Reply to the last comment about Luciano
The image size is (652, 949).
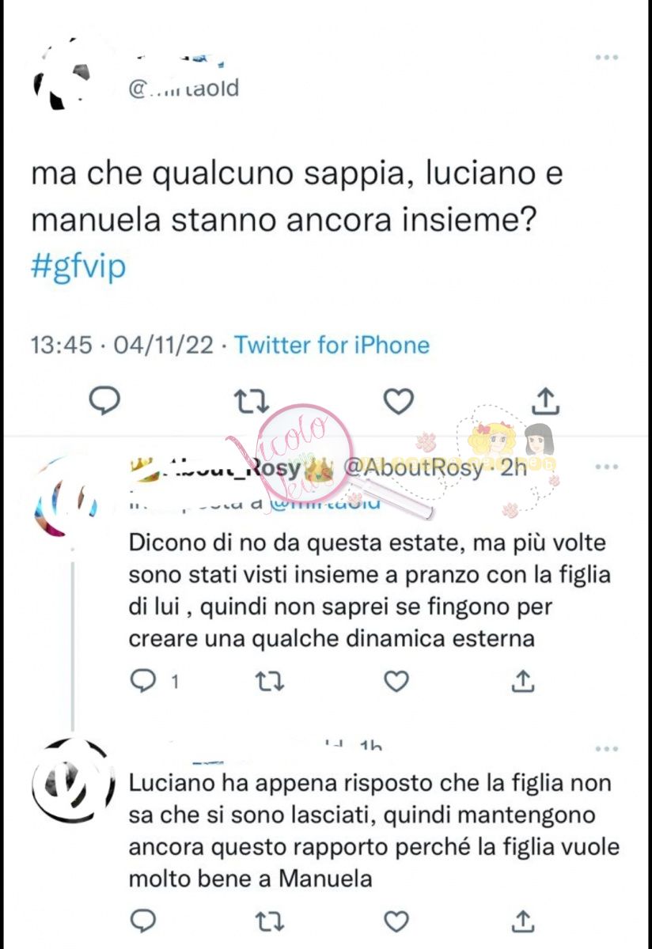click(143, 921)
